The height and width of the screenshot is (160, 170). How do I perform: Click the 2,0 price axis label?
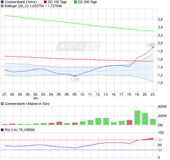pyautogui.click(x=160, y=43)
